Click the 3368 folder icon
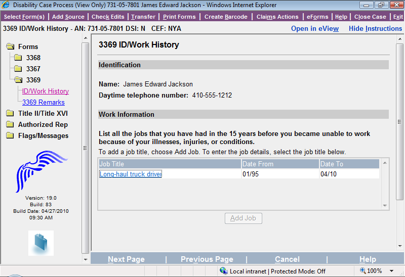Image resolution: width=405 pixels, height=277 pixels. click(18, 58)
